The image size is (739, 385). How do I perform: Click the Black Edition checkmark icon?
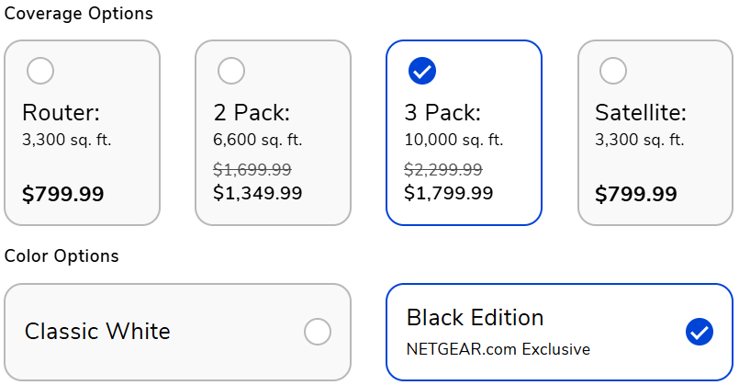point(700,332)
